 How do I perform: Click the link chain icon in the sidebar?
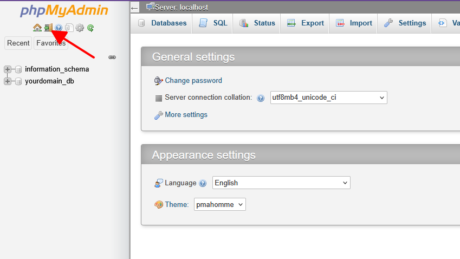pyautogui.click(x=112, y=57)
